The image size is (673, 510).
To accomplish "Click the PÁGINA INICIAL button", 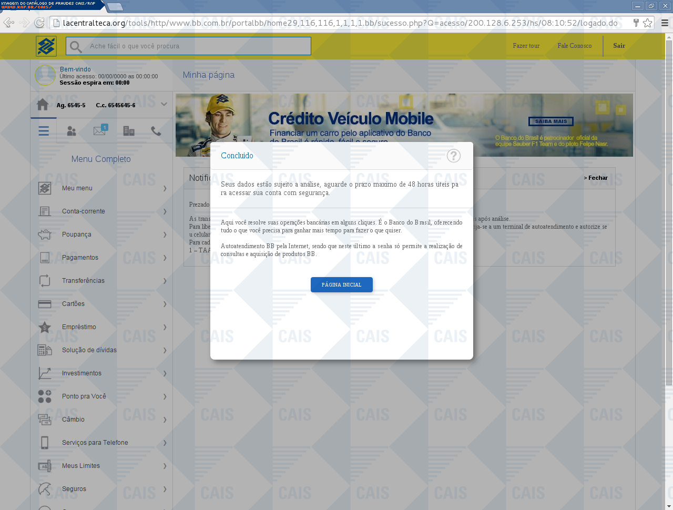I will pos(342,284).
